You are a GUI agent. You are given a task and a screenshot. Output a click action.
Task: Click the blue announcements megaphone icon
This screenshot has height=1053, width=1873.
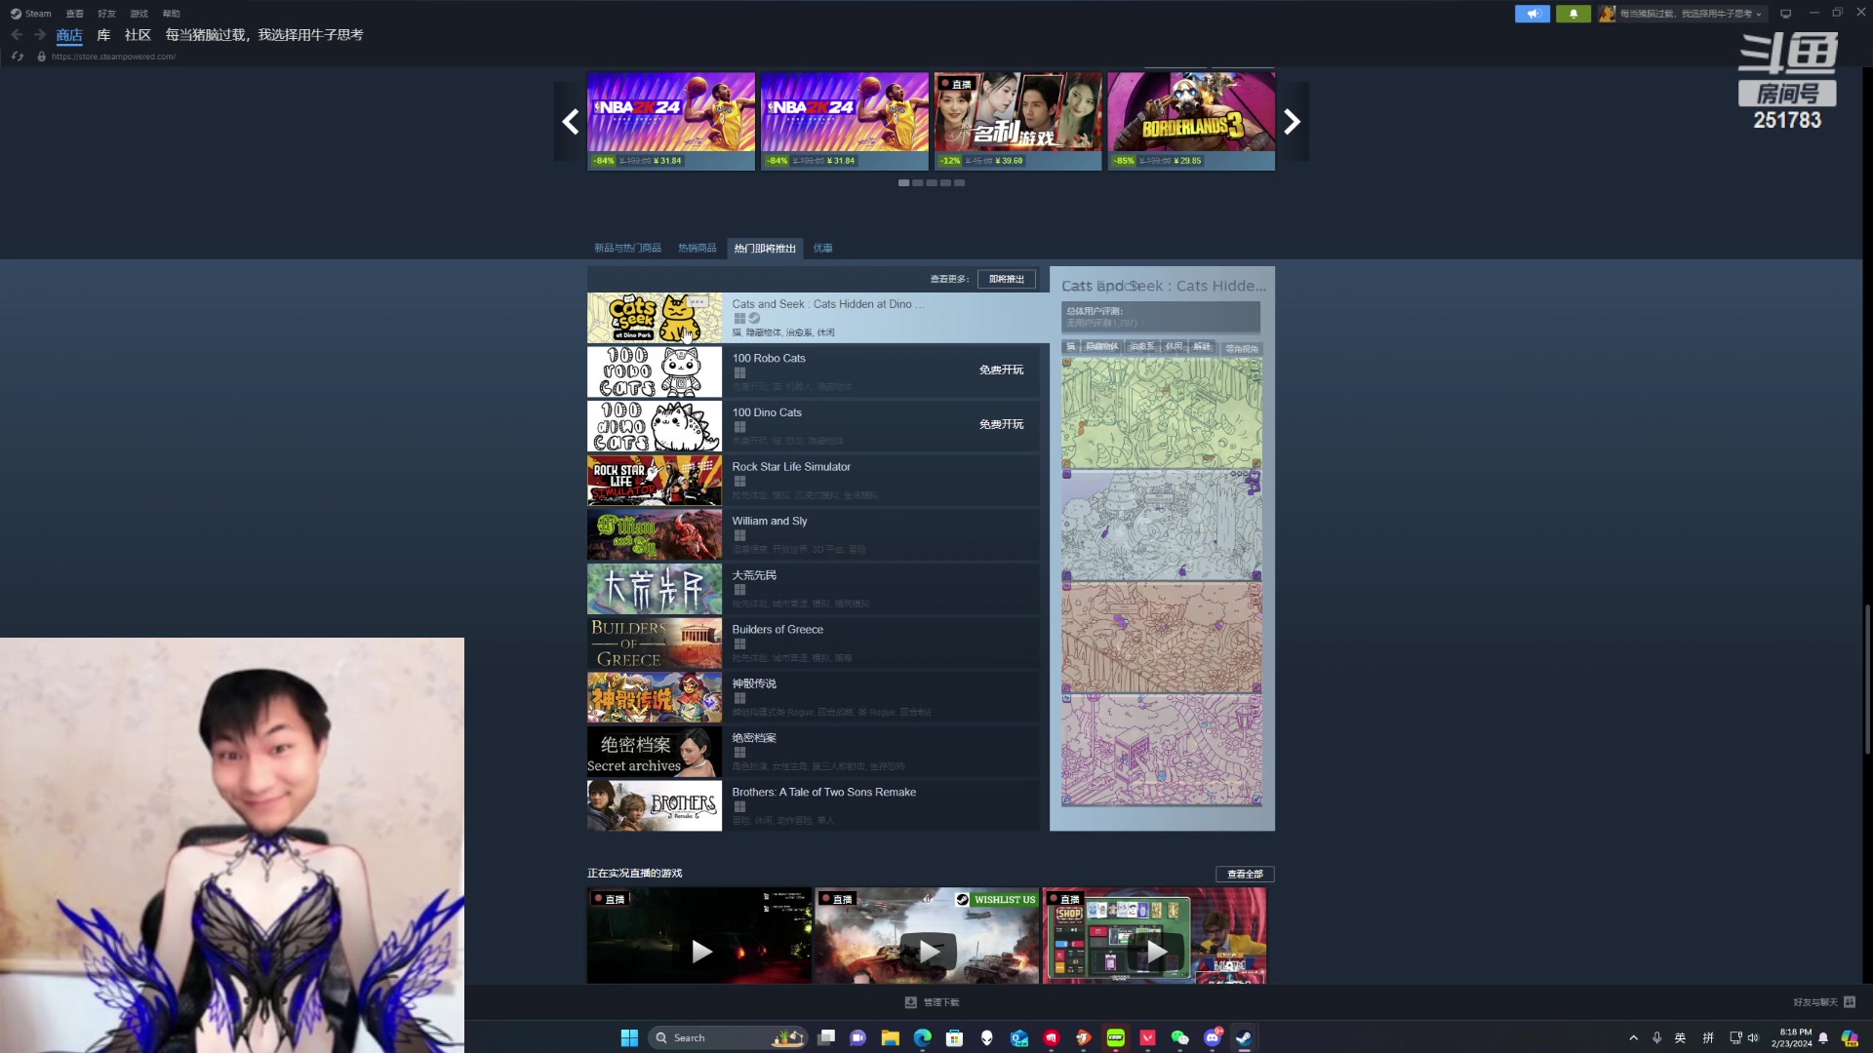pos(1532,14)
